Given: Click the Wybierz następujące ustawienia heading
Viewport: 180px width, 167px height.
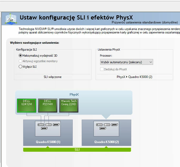Looking at the screenshot, I should (x=35, y=43).
